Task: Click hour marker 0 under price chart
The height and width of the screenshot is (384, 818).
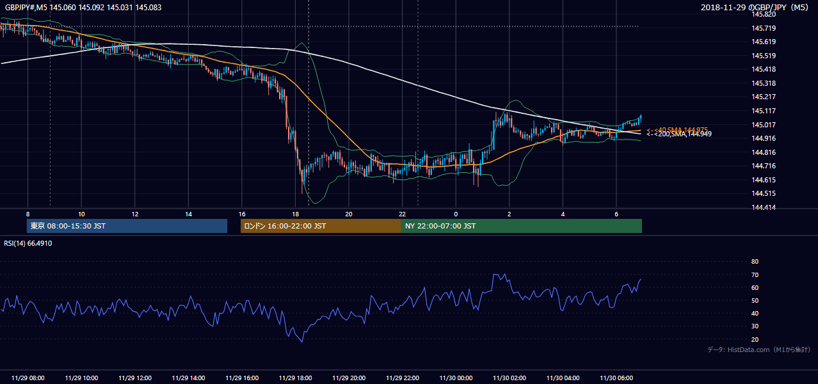Action: [456, 214]
